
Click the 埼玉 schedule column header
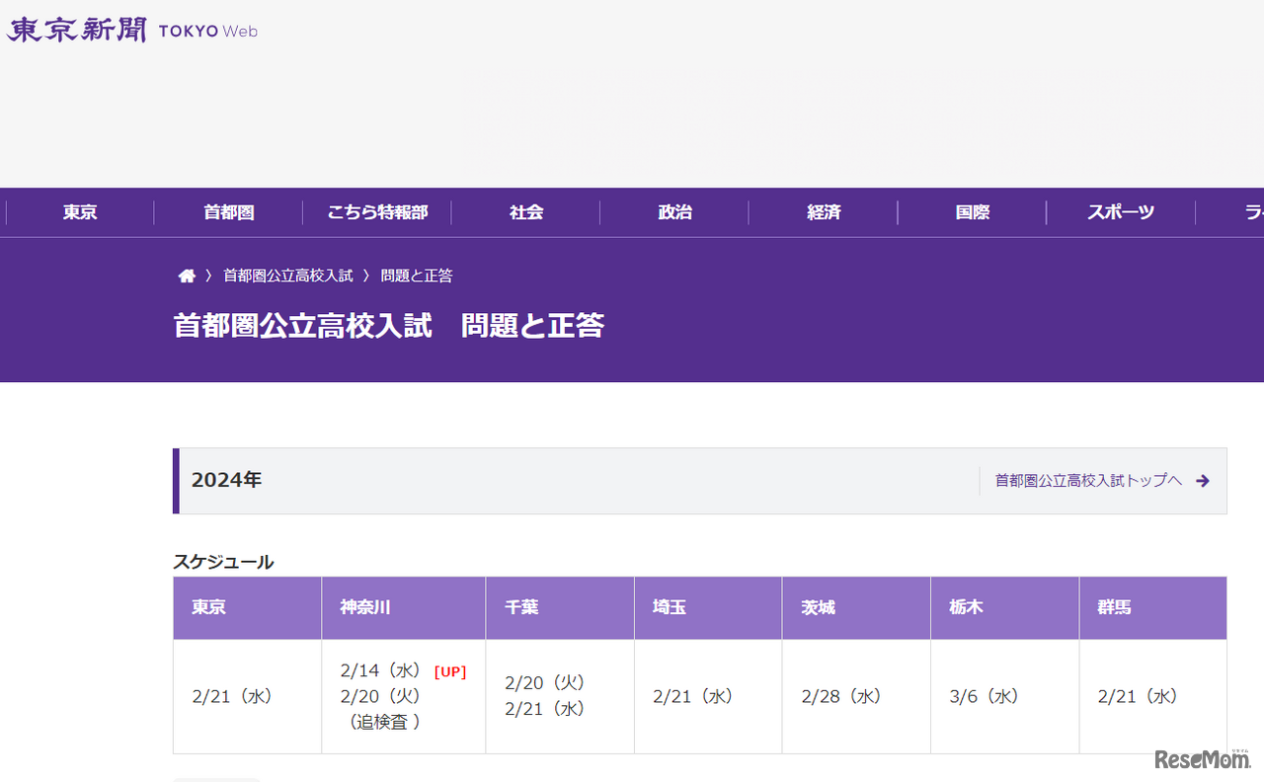pos(670,607)
